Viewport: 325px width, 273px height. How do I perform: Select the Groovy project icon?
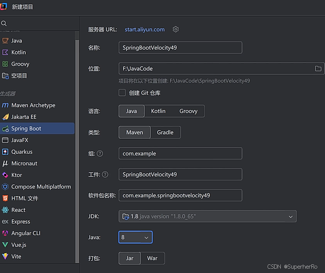(5, 64)
